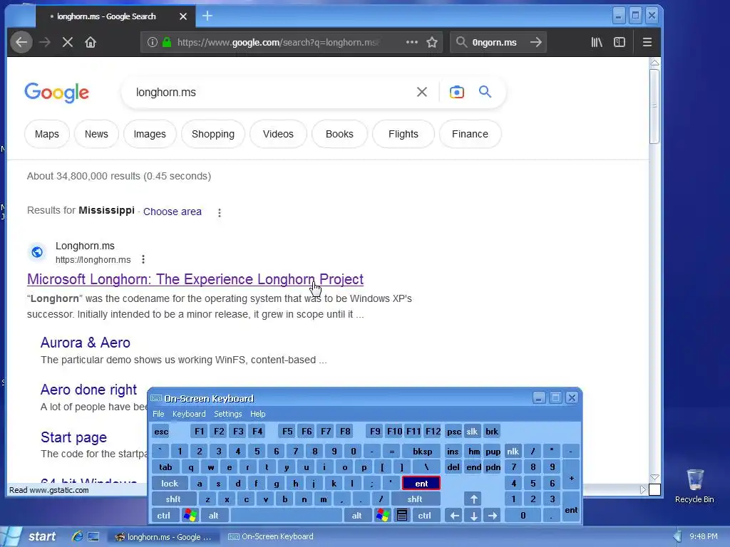The height and width of the screenshot is (547, 730).
Task: Click the up arrow key on keyboard
Action: tap(473, 499)
